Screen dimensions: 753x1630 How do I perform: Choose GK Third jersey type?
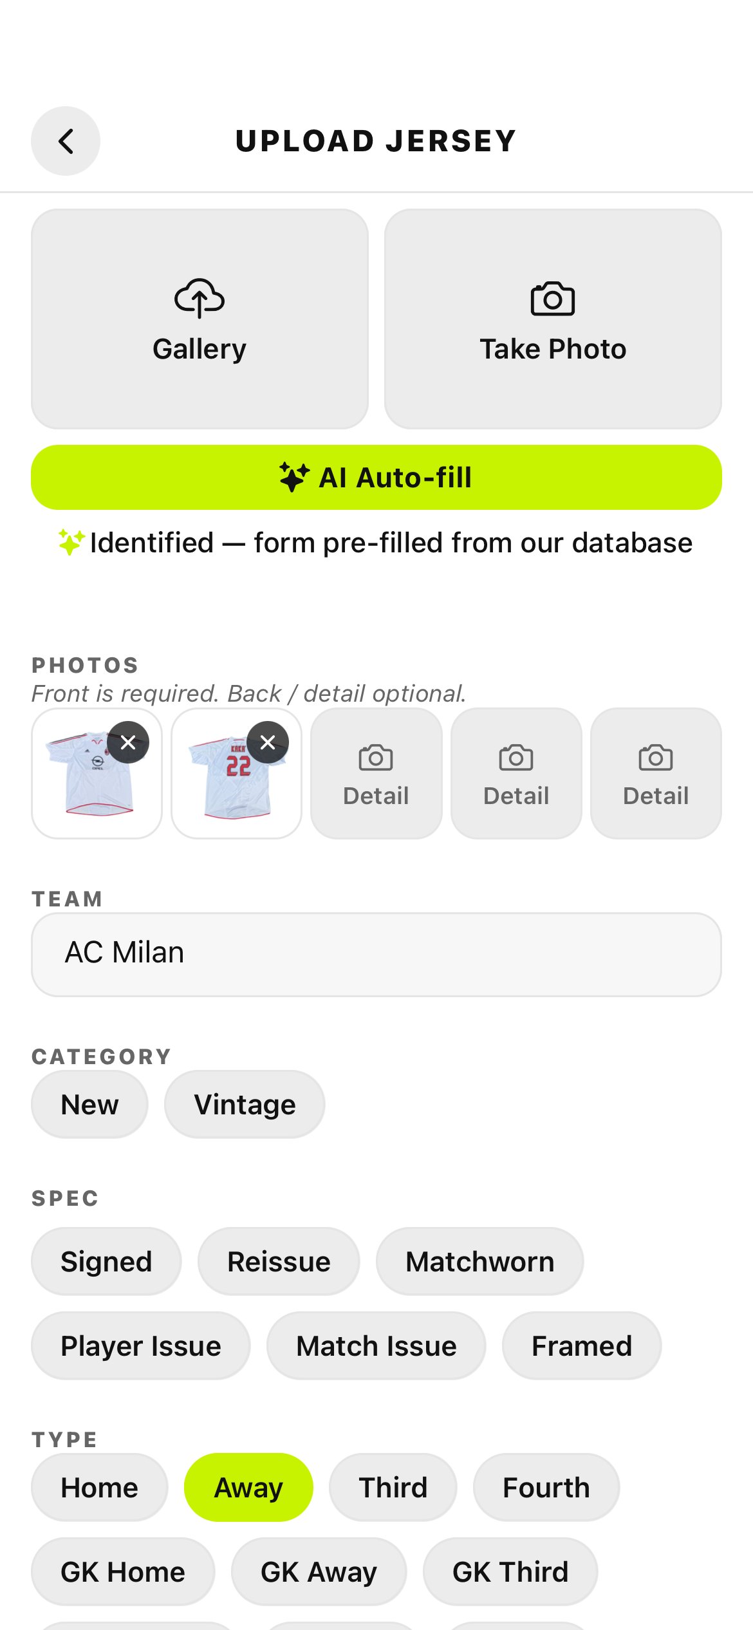point(510,1572)
